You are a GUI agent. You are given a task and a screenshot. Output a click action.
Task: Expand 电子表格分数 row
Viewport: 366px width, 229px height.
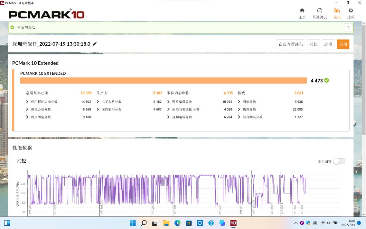pos(98,102)
